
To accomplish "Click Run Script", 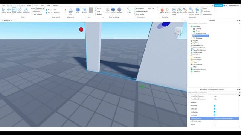I will click(x=197, y=12).
